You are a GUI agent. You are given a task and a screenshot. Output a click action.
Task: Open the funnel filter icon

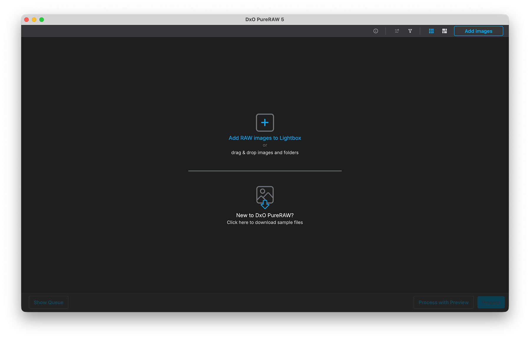[410, 31]
